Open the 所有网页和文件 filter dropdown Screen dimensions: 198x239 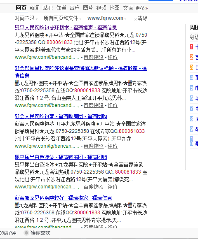click(62, 18)
